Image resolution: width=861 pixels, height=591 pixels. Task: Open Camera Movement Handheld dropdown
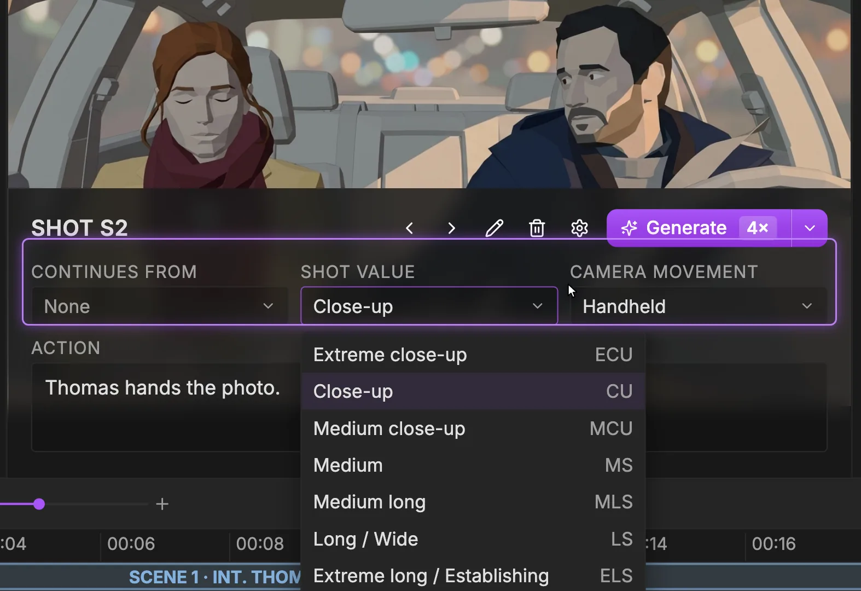tap(698, 306)
